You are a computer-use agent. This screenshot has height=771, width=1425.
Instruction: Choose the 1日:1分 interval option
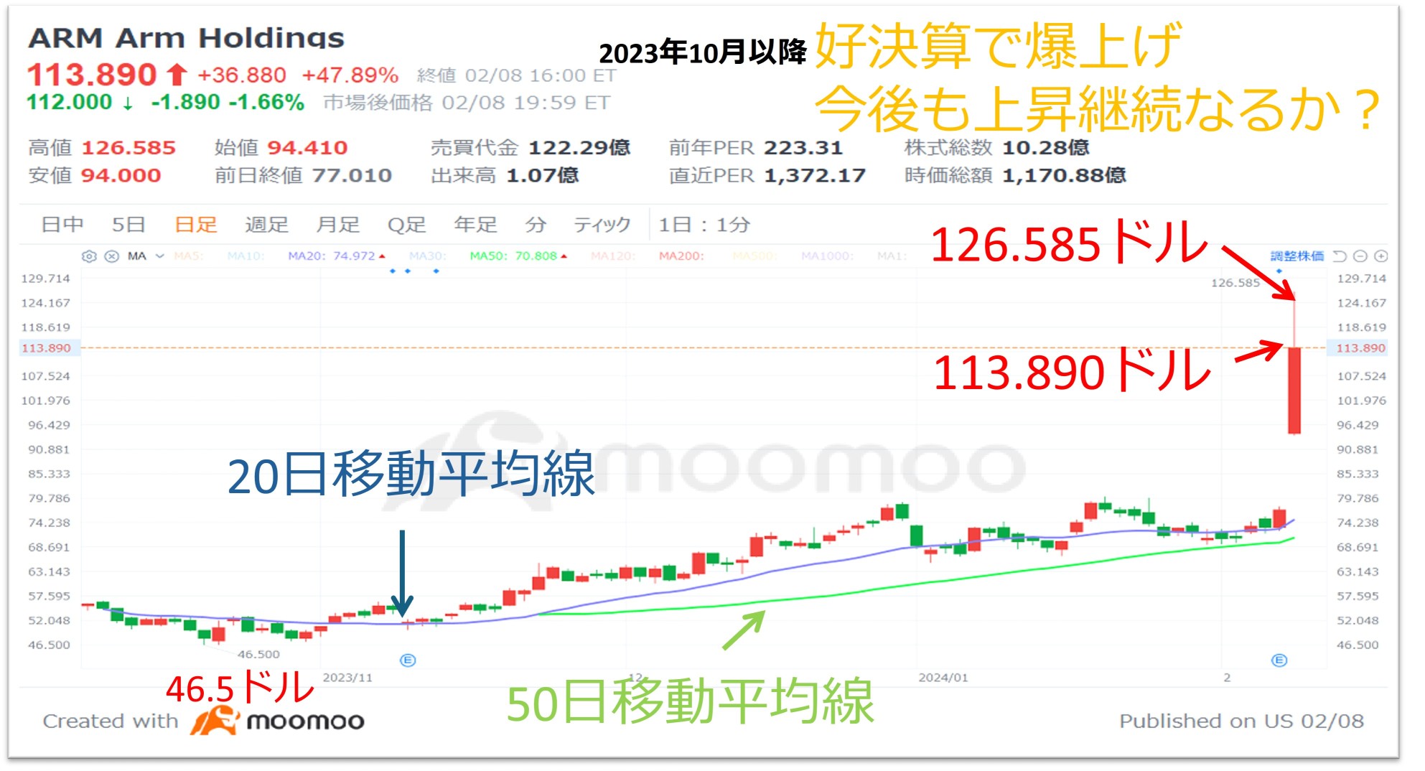[704, 225]
